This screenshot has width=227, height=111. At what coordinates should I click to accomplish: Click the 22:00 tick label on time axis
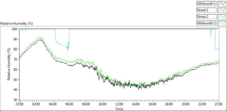[x=202, y=104]
